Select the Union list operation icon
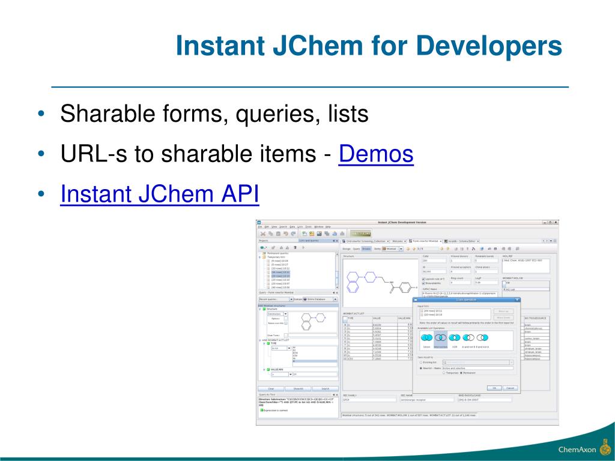Screen dimensions: 615x461 [x=427, y=337]
